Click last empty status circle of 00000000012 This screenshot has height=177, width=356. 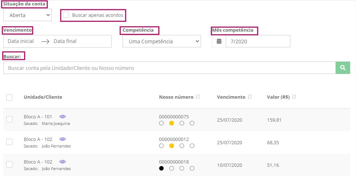pyautogui.click(x=192, y=146)
